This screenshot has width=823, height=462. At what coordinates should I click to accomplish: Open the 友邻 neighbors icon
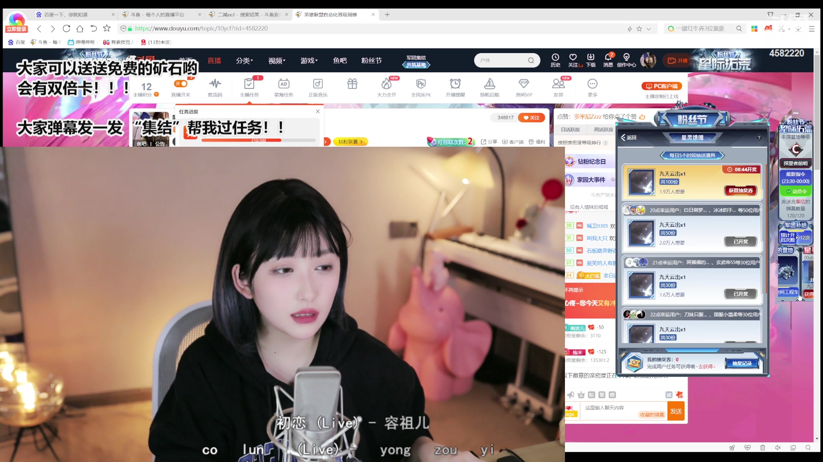tap(558, 84)
